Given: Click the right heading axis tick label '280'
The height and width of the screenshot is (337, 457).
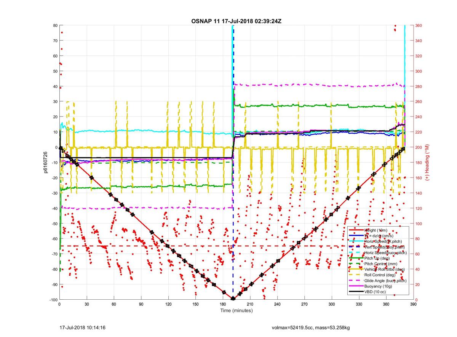Looking at the screenshot, I should 419,86.
